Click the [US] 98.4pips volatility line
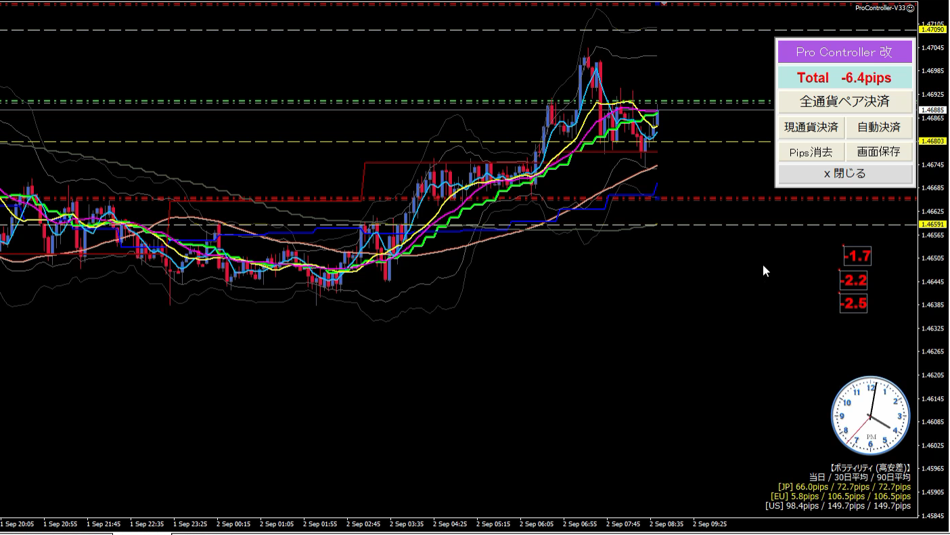The image size is (950, 535). (x=838, y=506)
